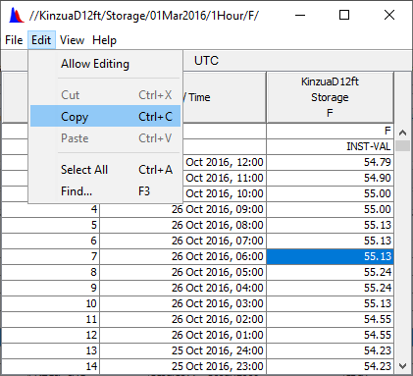
Task: Select value 54.55 at 01:00
Action: click(330, 335)
